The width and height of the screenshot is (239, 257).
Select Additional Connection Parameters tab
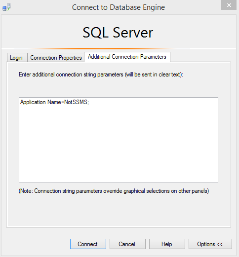[x=127, y=57]
